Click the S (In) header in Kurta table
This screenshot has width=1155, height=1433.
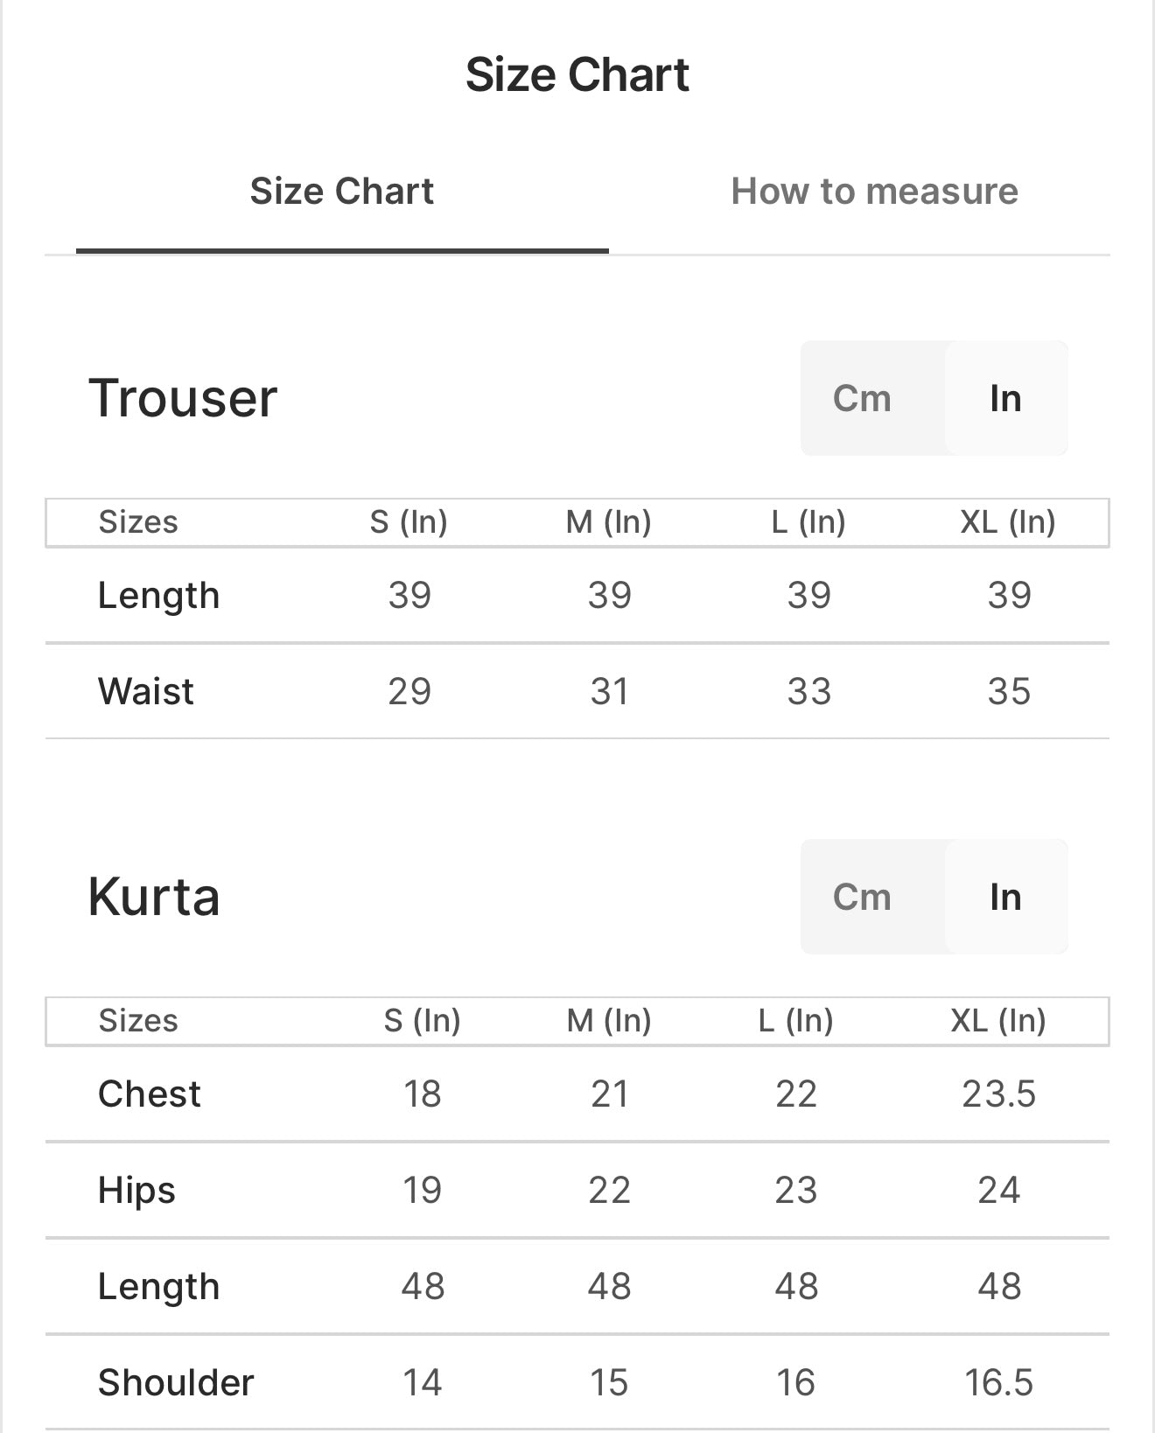[422, 1021]
